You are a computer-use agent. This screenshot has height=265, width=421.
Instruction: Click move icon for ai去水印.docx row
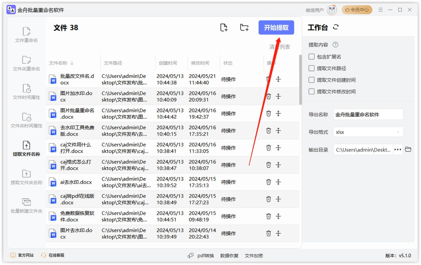[x=278, y=182]
